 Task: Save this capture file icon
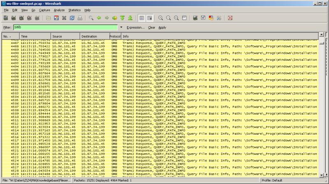(56, 18)
